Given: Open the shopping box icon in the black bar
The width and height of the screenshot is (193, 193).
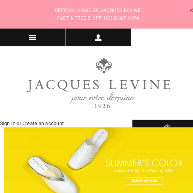Looking at the screenshot, I should pos(167,126).
